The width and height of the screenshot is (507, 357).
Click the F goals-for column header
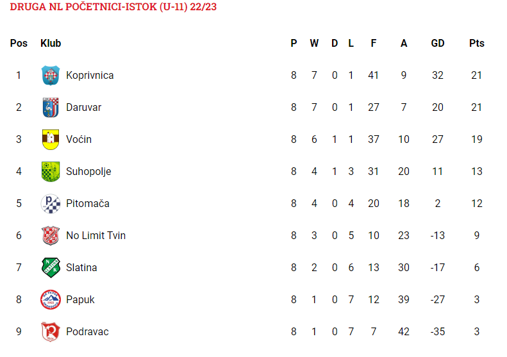(374, 44)
